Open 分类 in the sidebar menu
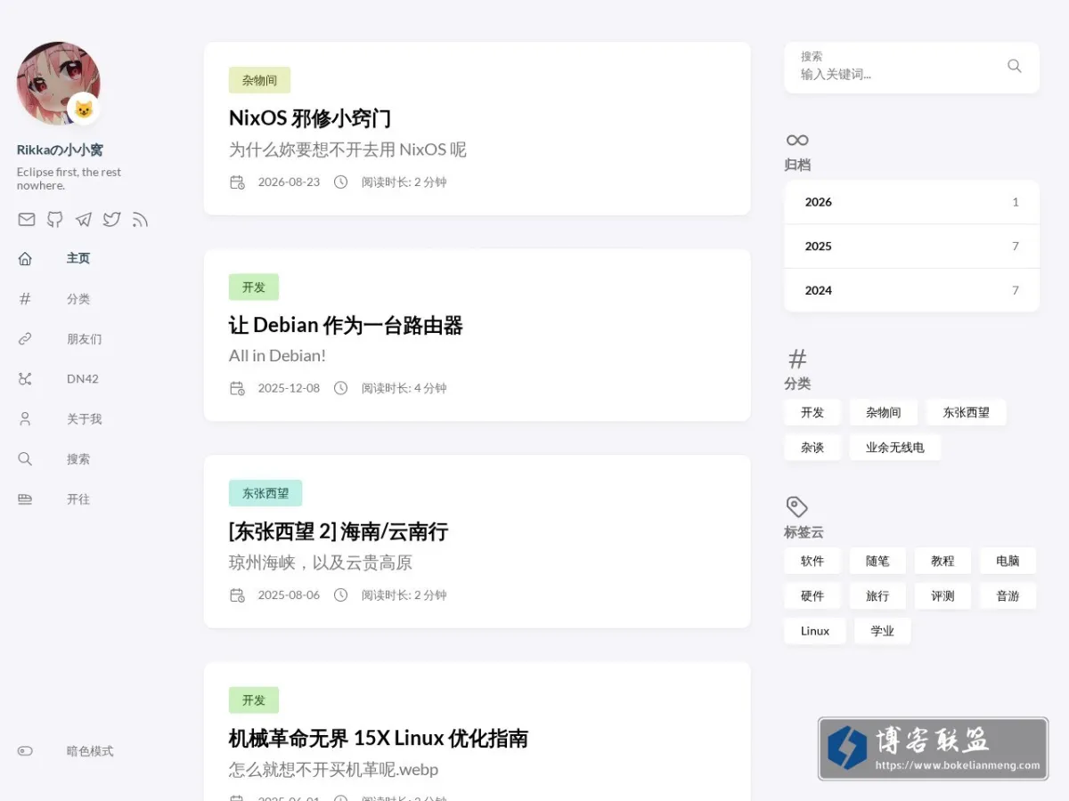This screenshot has width=1069, height=801. 78,299
